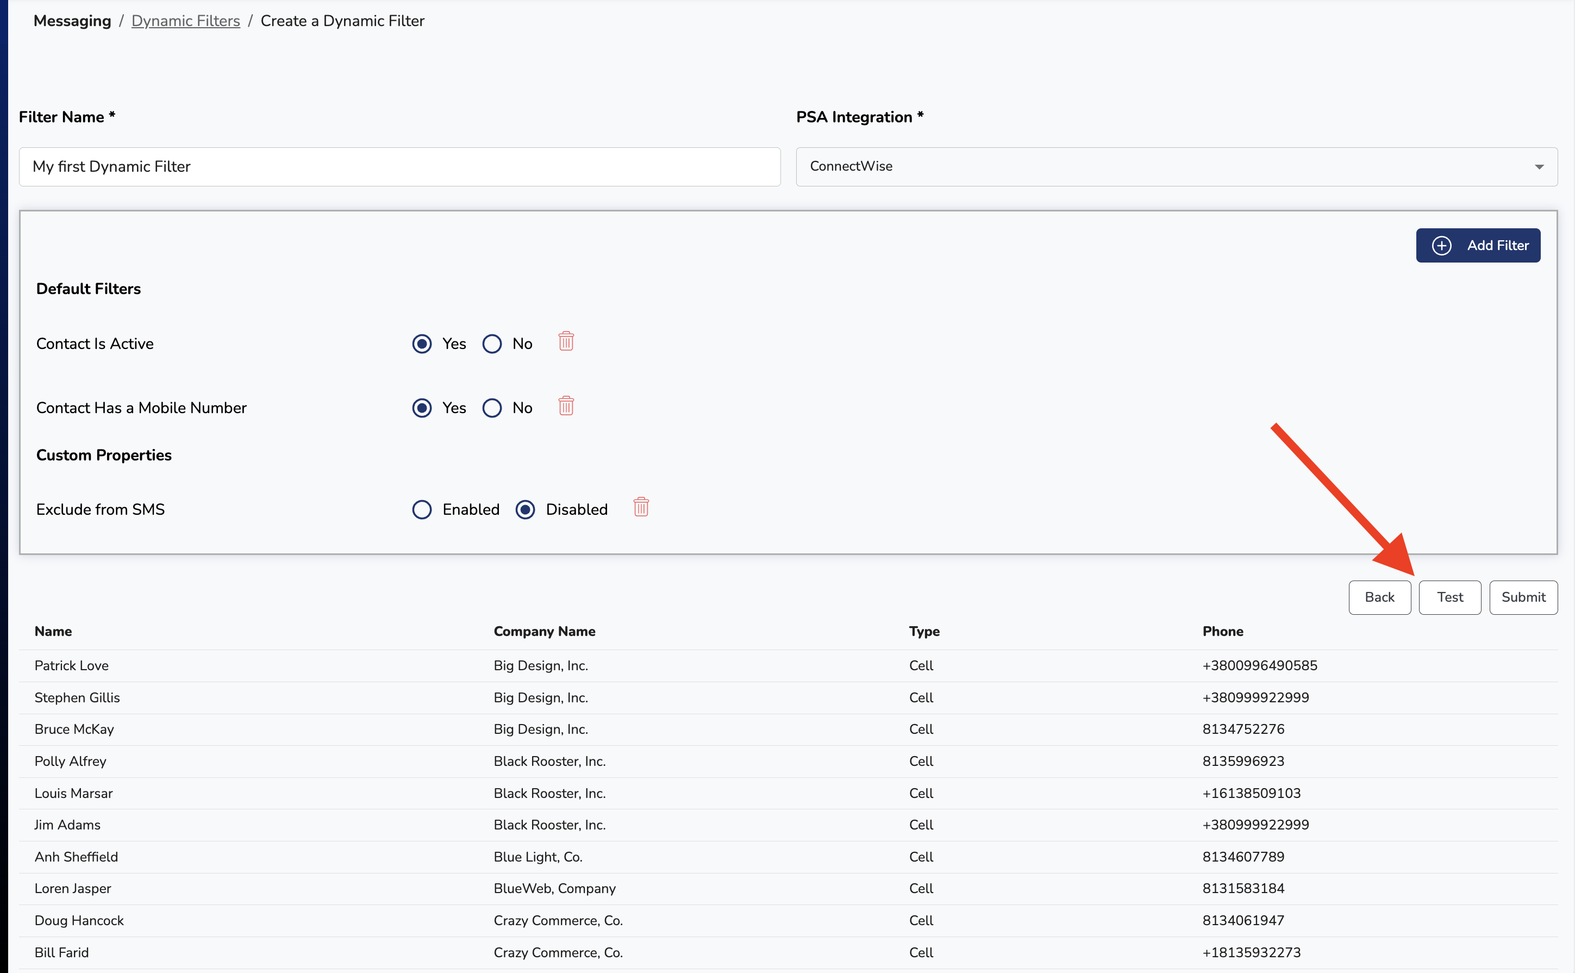Image resolution: width=1575 pixels, height=973 pixels.
Task: Click Messaging in the breadcrumb
Action: pos(72,21)
